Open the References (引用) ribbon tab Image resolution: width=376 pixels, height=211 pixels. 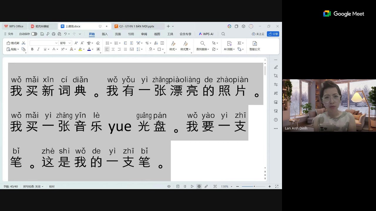click(x=131, y=34)
